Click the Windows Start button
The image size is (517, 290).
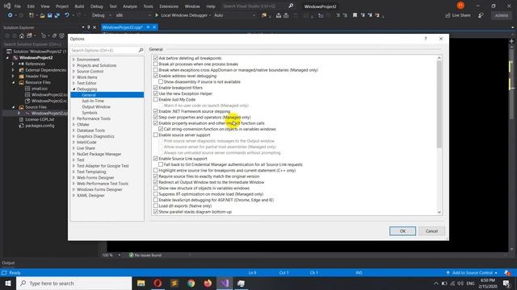click(8, 283)
